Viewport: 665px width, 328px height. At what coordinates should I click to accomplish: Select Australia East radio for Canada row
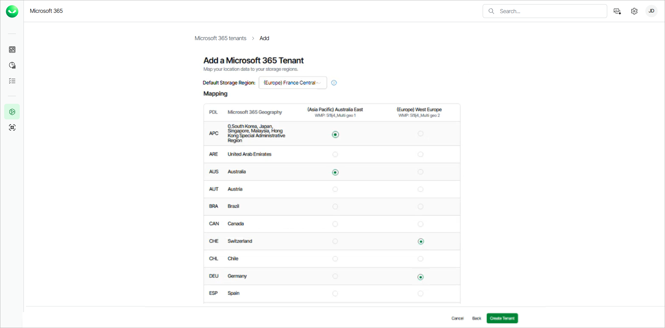point(335,224)
